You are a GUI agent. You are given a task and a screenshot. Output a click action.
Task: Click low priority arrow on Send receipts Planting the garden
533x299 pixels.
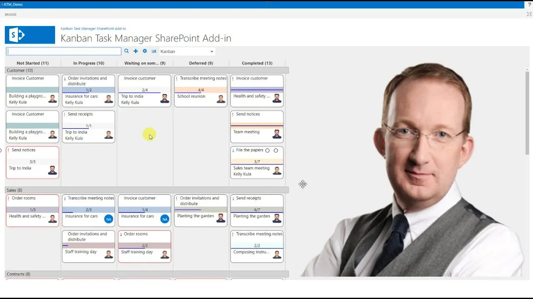(233, 199)
